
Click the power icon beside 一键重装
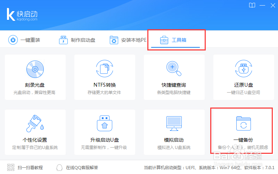tap(13, 40)
